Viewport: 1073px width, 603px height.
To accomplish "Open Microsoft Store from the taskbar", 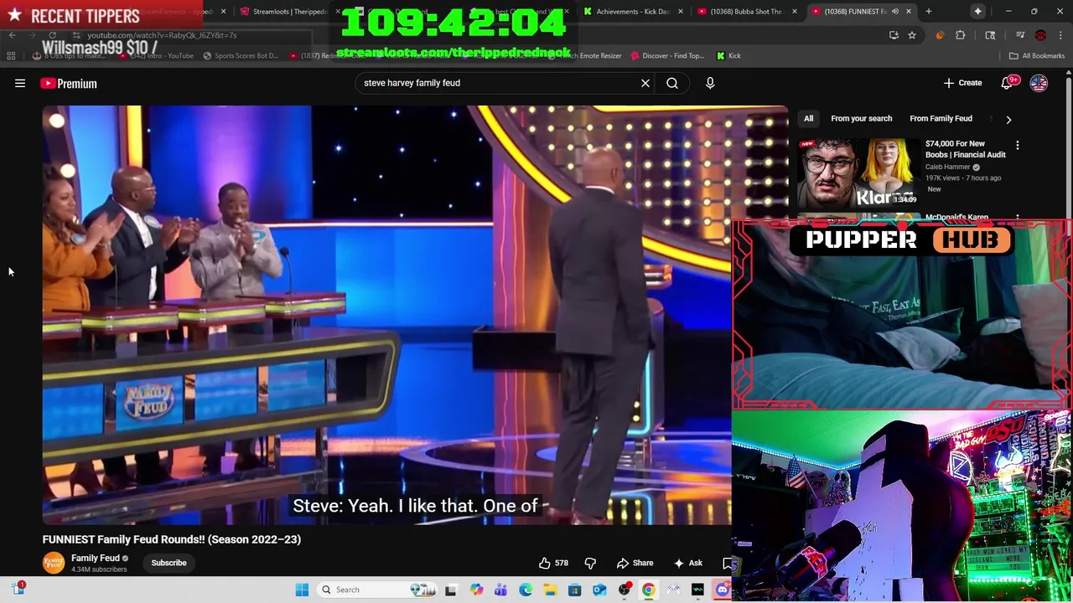I will tap(574, 590).
